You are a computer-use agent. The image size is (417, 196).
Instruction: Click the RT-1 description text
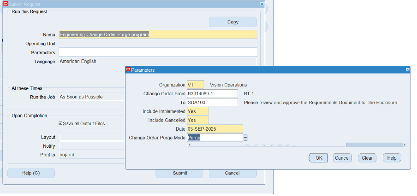[249, 93]
